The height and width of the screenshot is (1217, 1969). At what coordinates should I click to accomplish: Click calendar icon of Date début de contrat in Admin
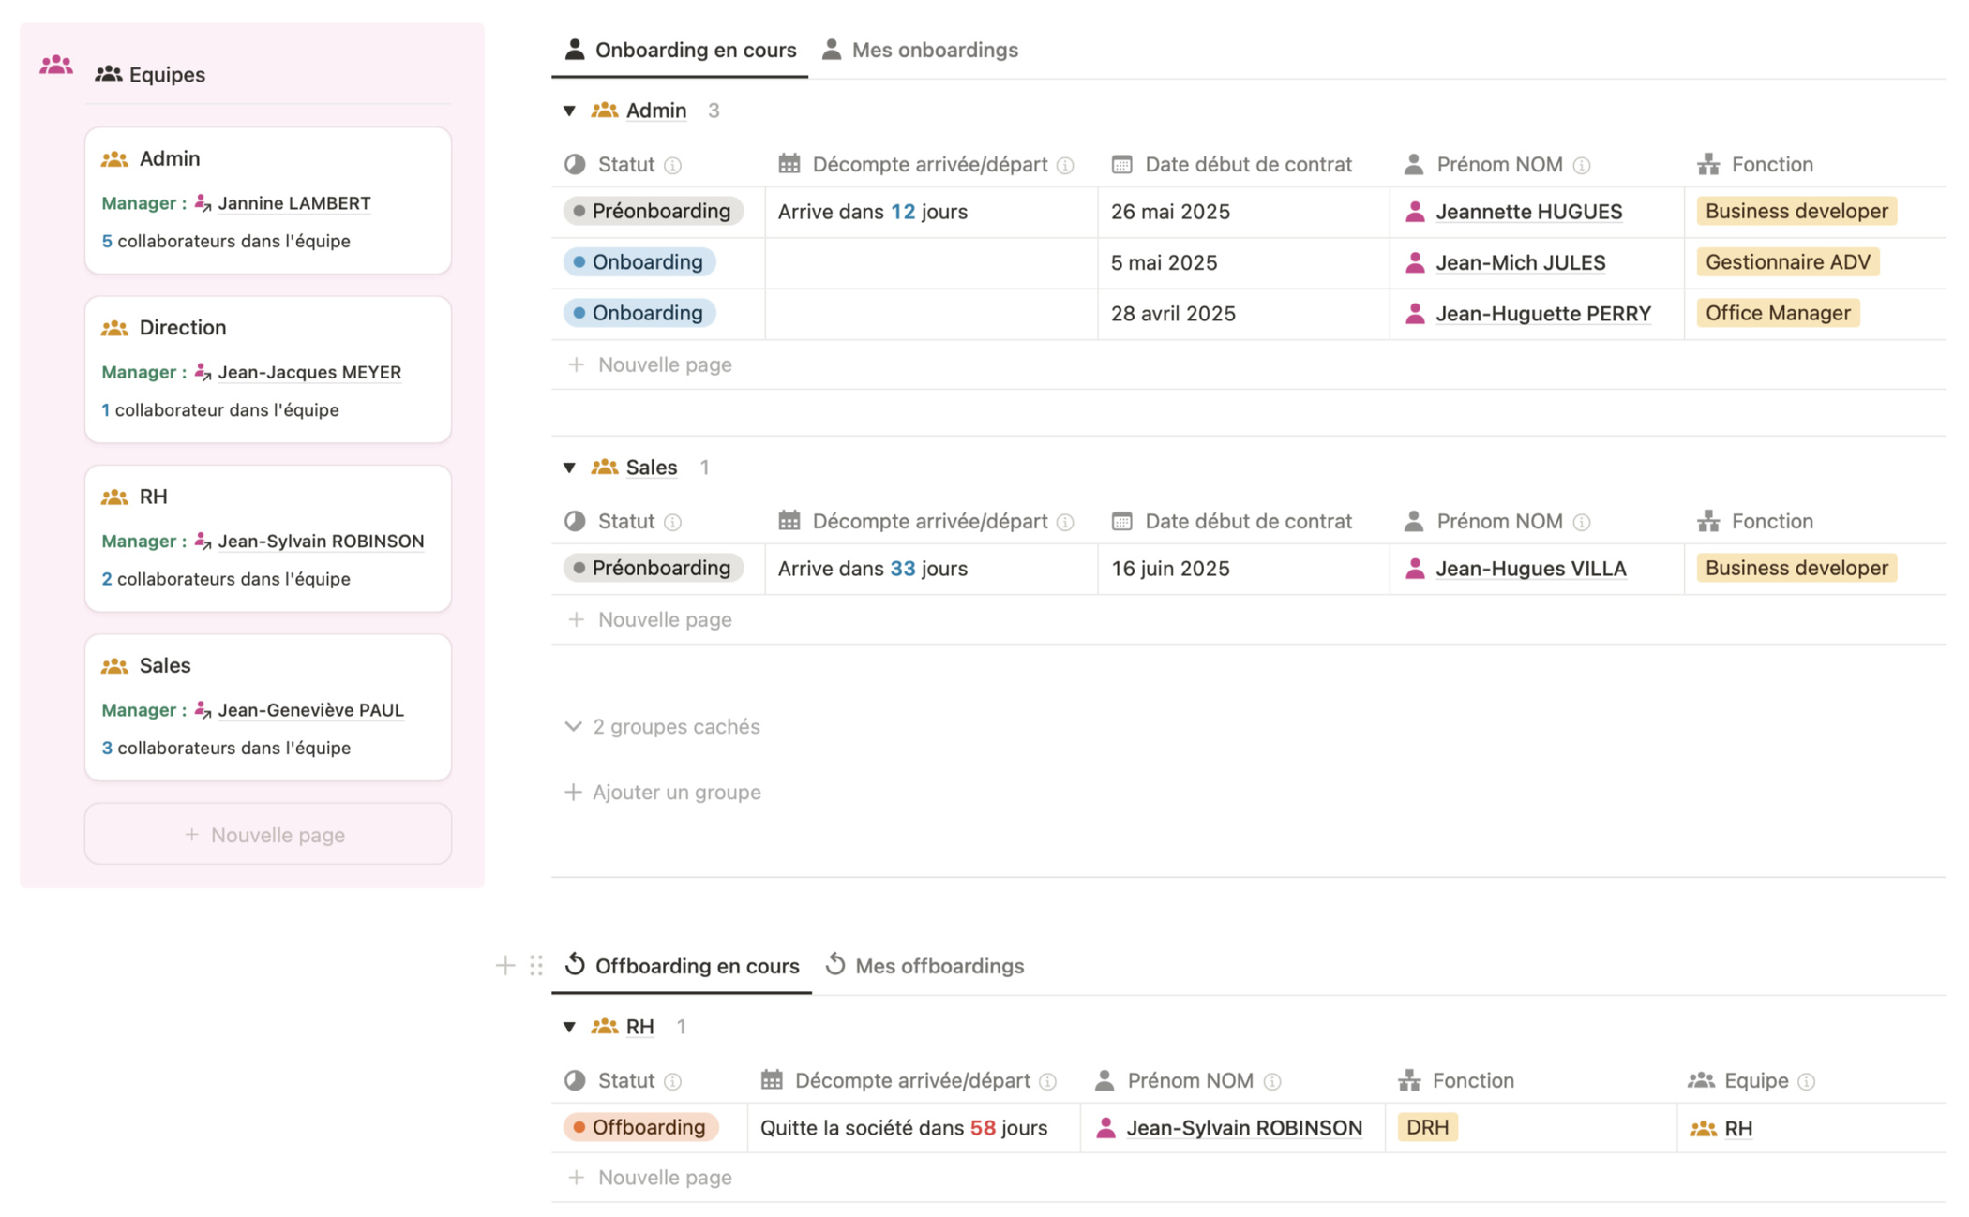1121,165
